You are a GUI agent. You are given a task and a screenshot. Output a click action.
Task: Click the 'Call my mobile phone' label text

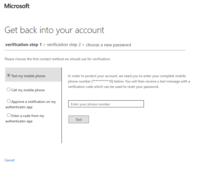click(x=28, y=90)
